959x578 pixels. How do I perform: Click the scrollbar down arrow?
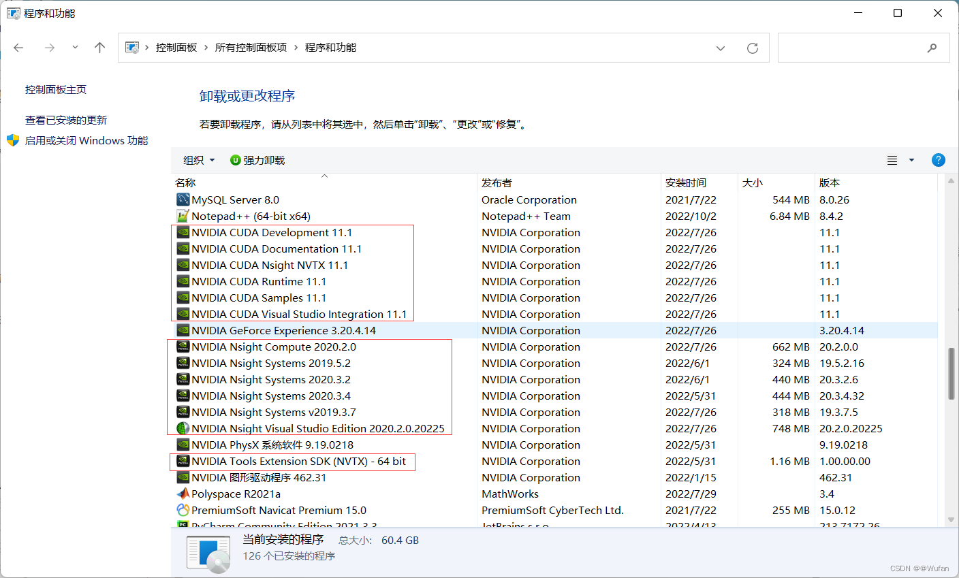coord(951,520)
